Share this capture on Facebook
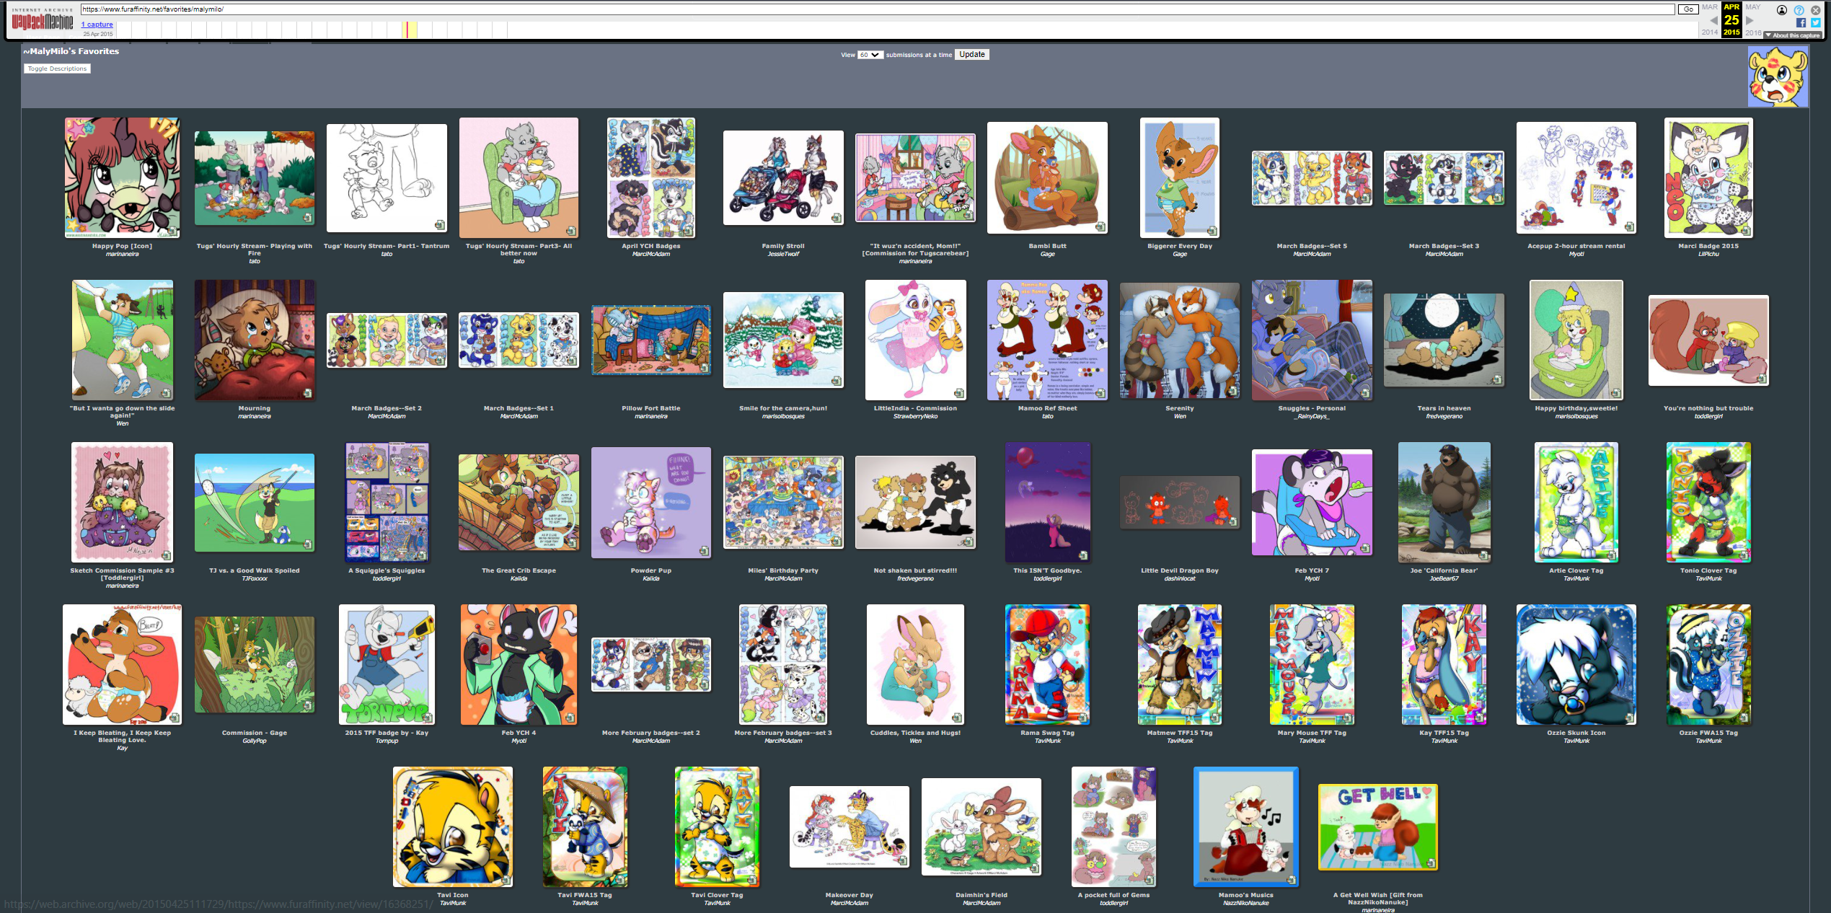This screenshot has height=913, width=1831. tap(1801, 23)
